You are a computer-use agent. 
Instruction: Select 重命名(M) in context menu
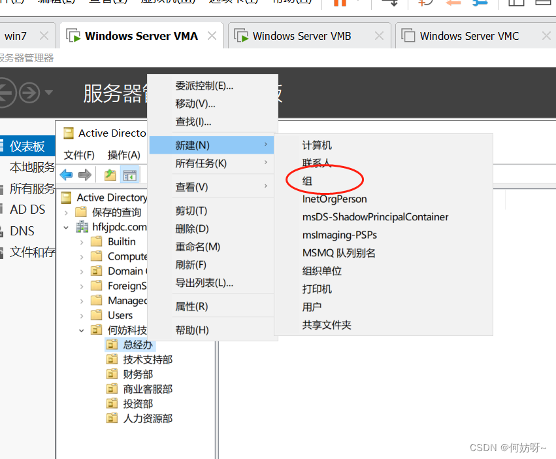[x=197, y=246]
